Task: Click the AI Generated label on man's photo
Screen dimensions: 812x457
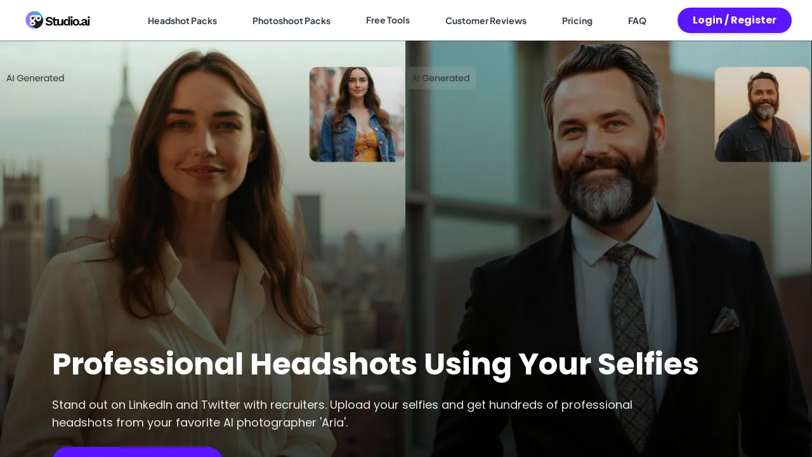Action: point(441,78)
